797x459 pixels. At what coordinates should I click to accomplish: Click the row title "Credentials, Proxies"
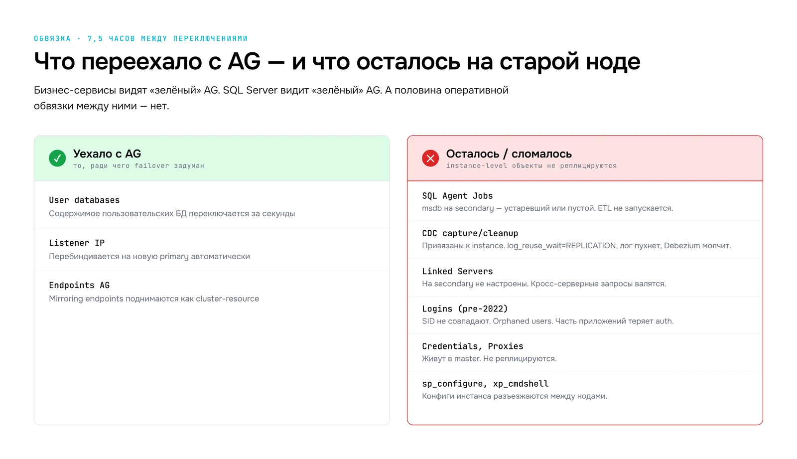coord(472,346)
